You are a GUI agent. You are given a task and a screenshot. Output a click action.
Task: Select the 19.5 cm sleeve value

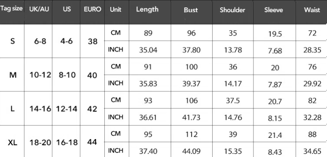(275, 34)
